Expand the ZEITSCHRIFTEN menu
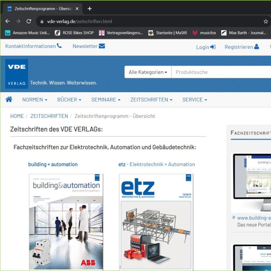271x271 pixels. (x=151, y=100)
